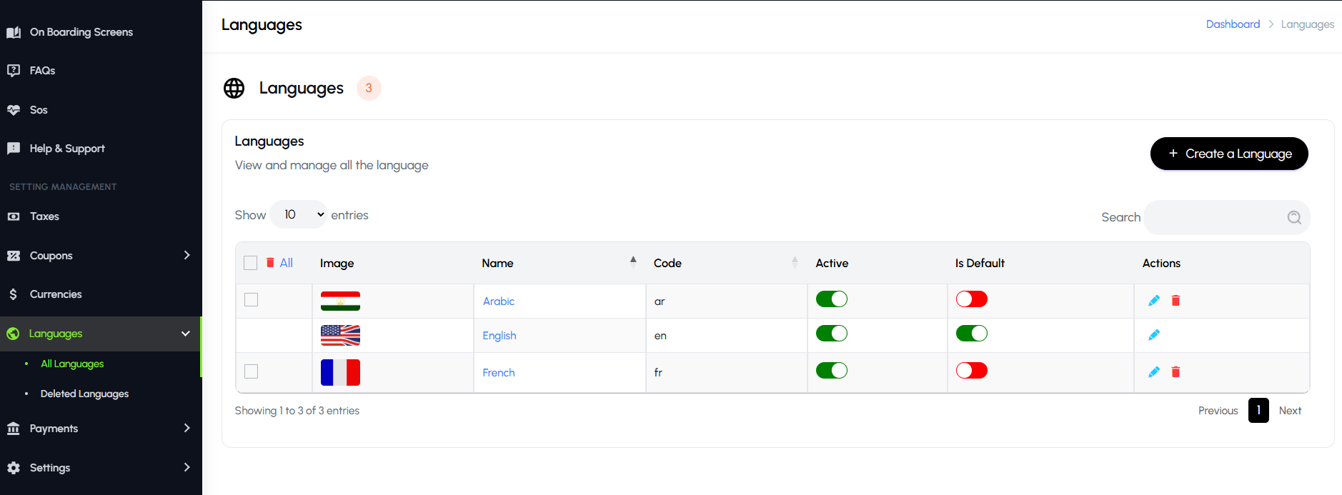Delete the French language using trash icon
Image resolution: width=1342 pixels, height=495 pixels.
point(1176,372)
